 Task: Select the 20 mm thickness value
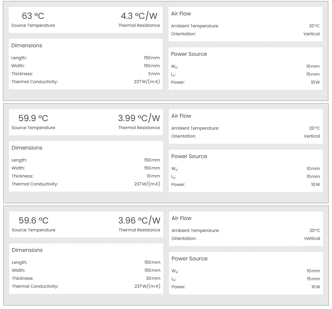tap(153, 278)
